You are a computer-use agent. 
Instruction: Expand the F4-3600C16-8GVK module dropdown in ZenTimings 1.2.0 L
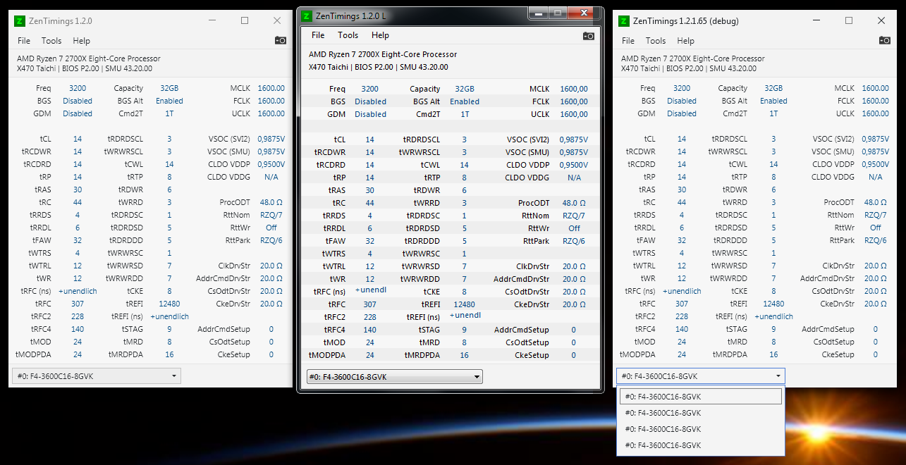tap(394, 377)
